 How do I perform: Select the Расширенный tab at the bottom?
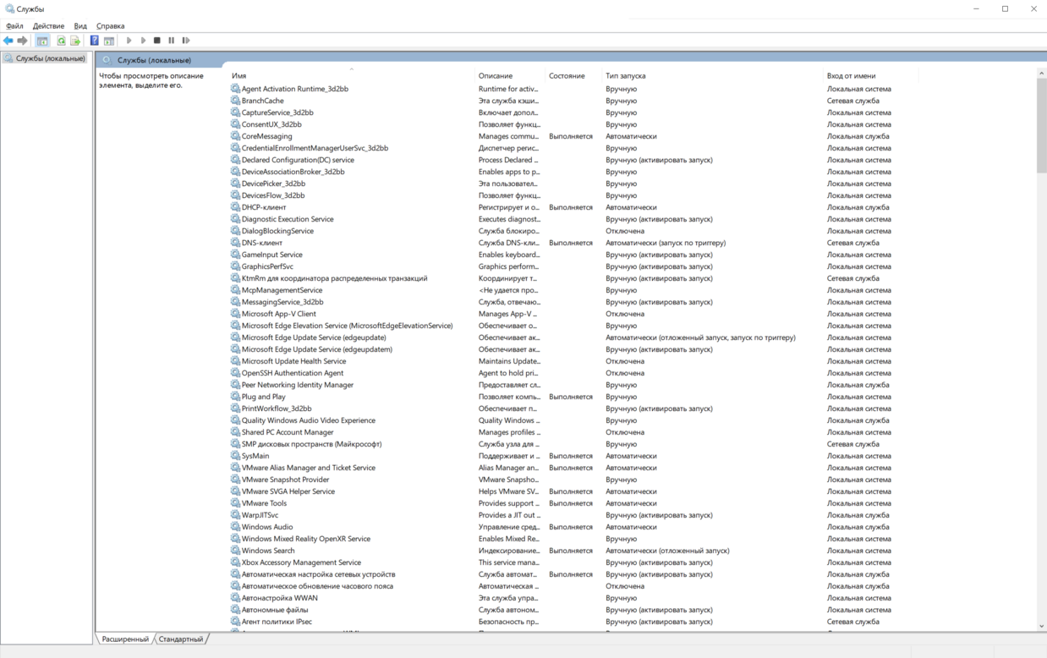(125, 639)
